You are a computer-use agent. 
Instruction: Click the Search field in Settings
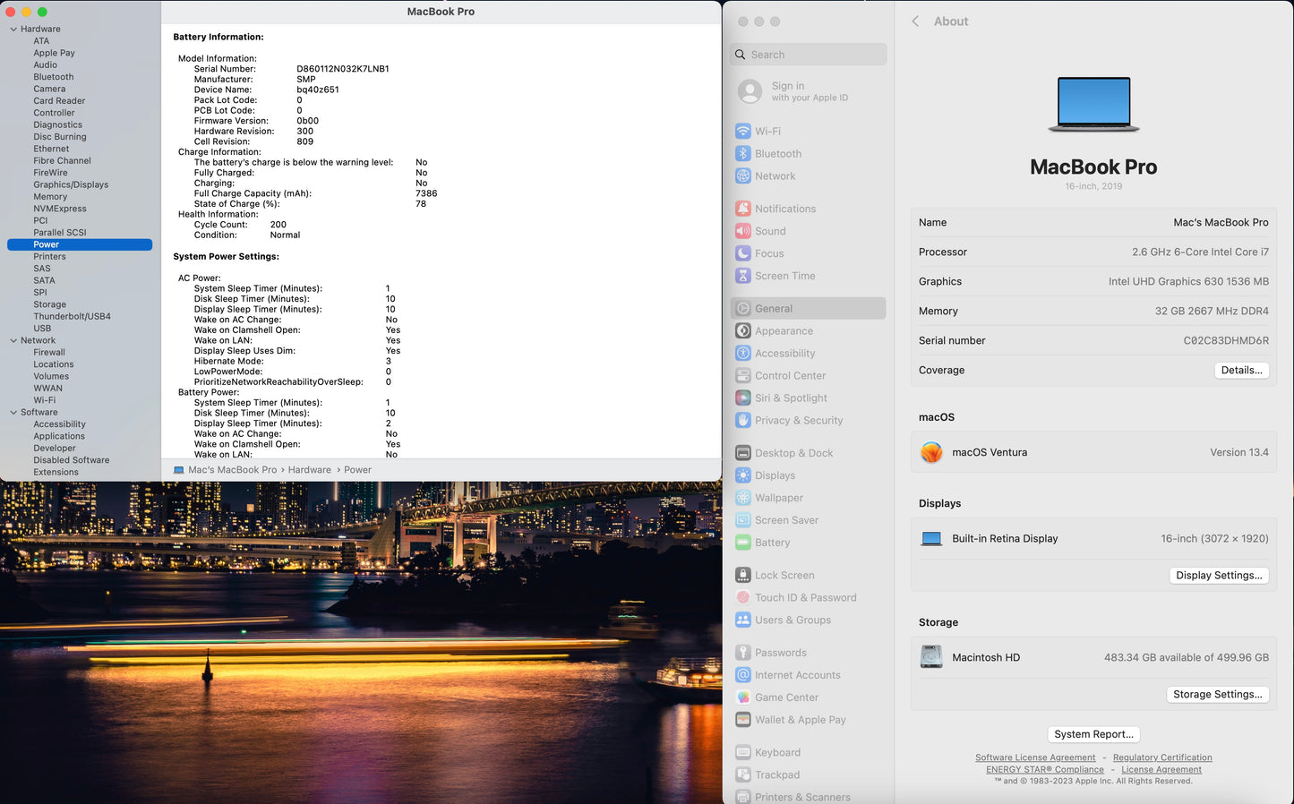coord(808,55)
